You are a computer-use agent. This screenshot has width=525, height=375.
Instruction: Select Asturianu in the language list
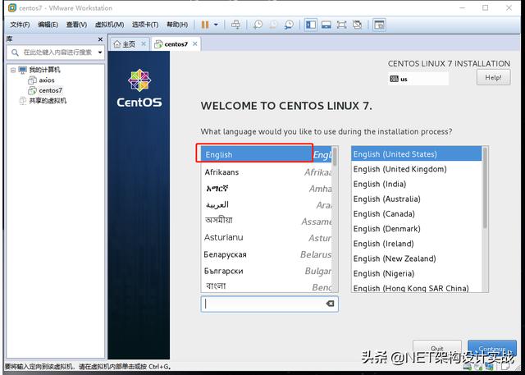(267, 237)
